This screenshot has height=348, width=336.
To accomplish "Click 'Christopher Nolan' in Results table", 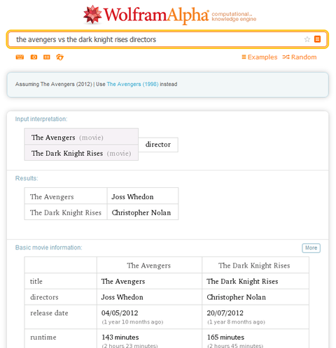I will [x=141, y=212].
